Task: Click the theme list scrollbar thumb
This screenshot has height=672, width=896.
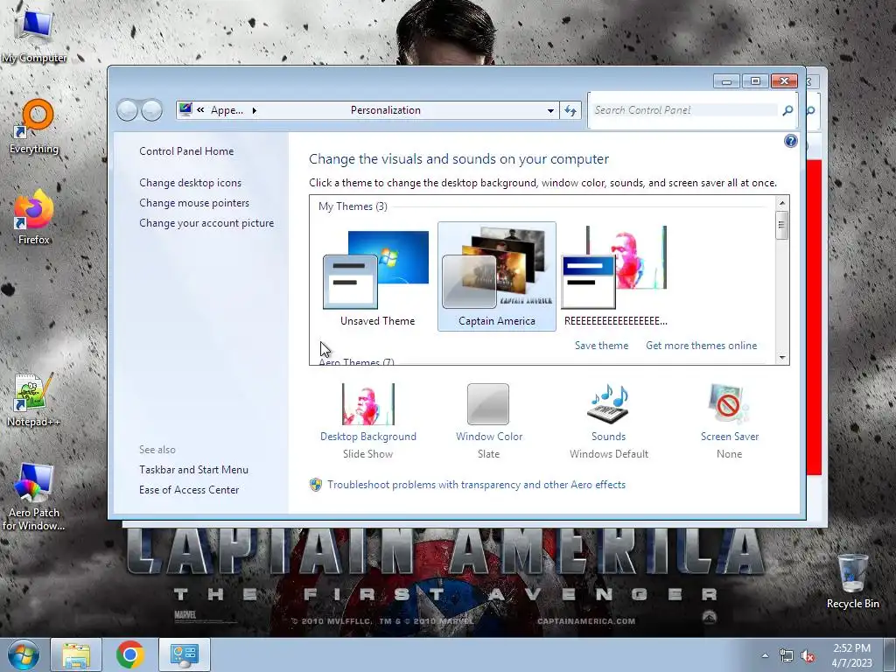Action: point(781,225)
